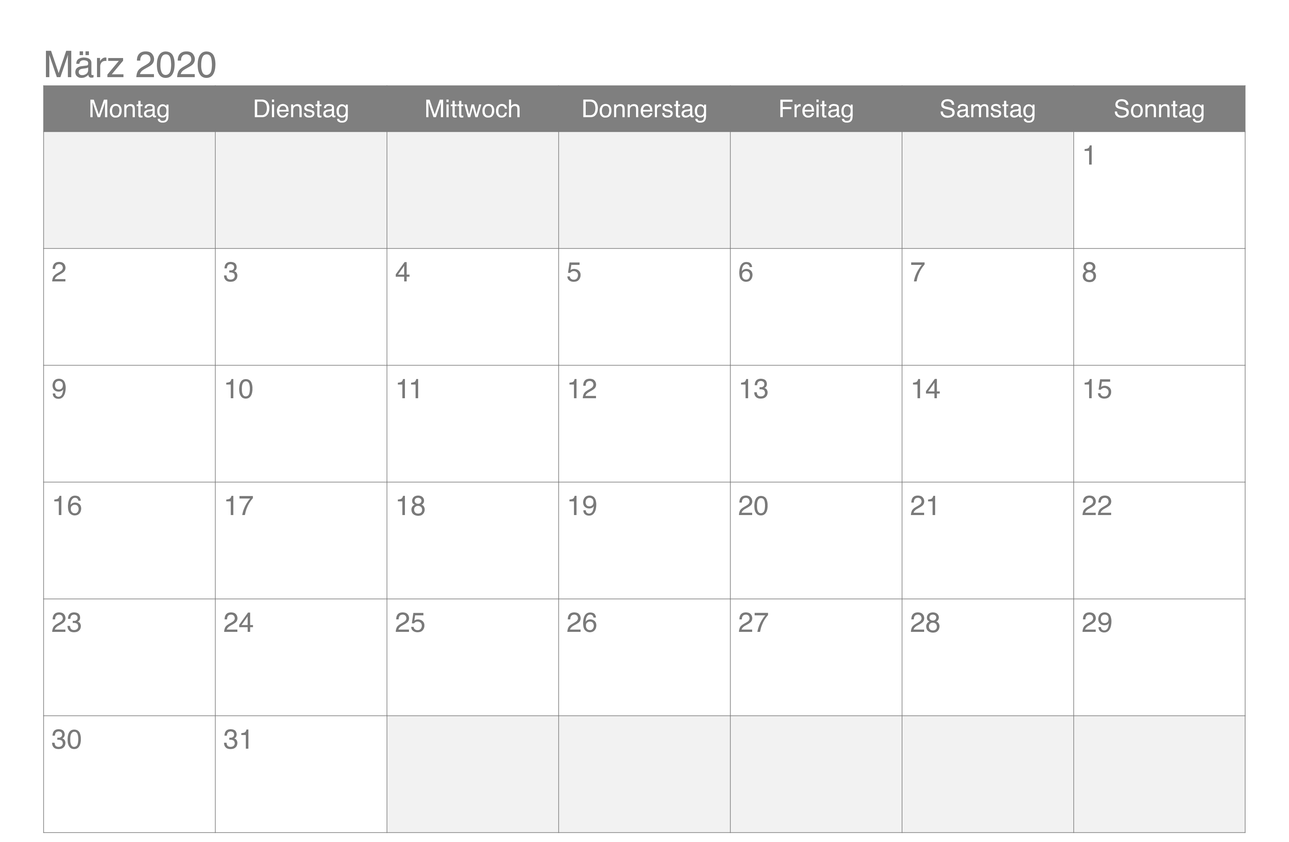Select the Montag column header
1289x842 pixels.
(x=129, y=109)
